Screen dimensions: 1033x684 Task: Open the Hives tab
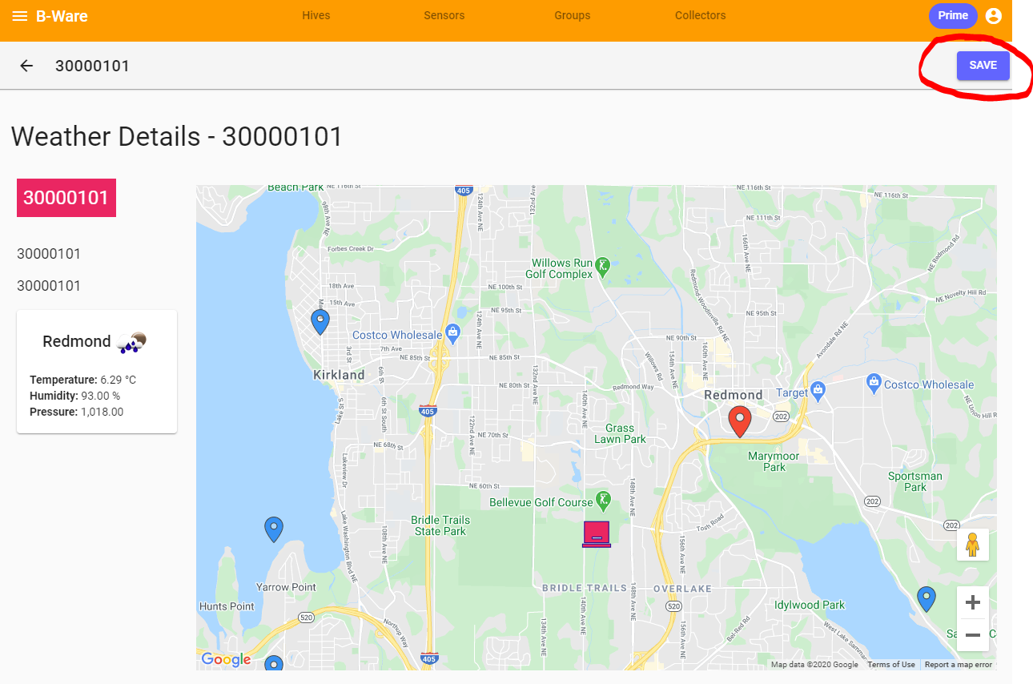[316, 15]
